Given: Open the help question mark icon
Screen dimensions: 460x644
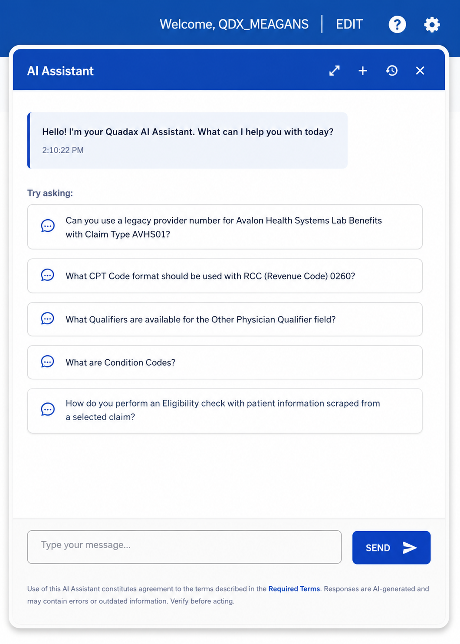Looking at the screenshot, I should [397, 24].
